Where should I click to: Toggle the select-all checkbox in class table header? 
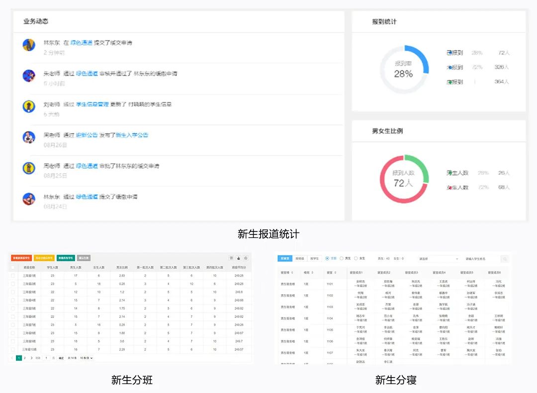[13, 267]
